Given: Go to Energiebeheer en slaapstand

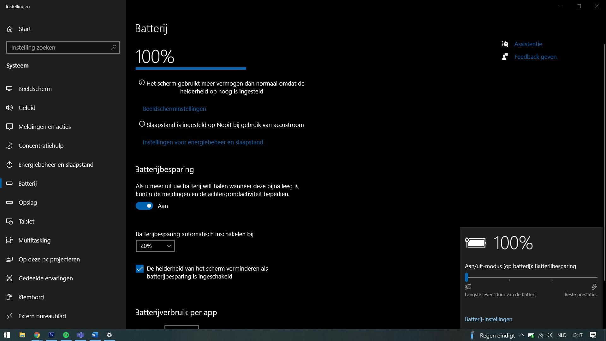Looking at the screenshot, I should (x=56, y=165).
